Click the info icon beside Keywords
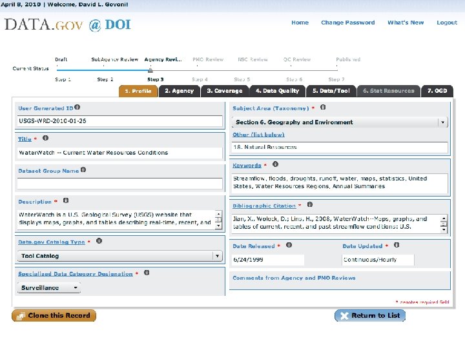 275,164
